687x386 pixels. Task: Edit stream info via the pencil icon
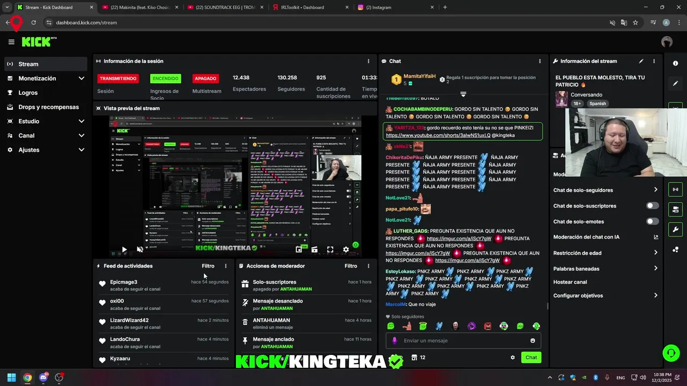tap(641, 61)
